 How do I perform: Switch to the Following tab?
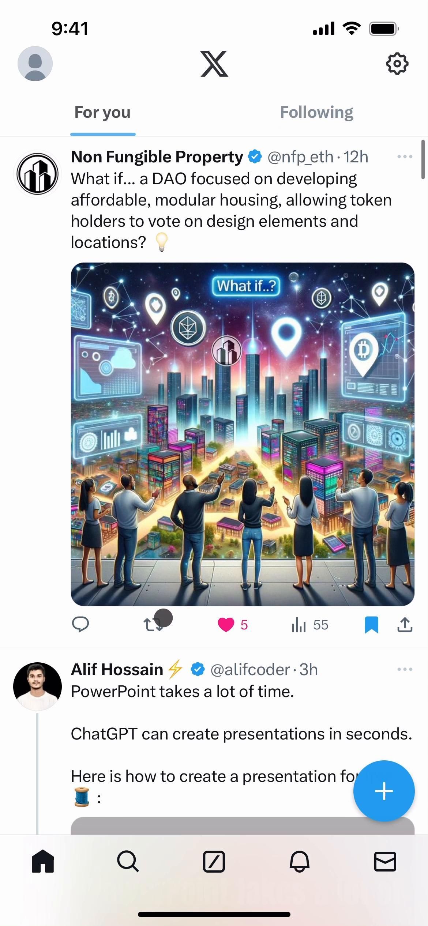tap(317, 112)
